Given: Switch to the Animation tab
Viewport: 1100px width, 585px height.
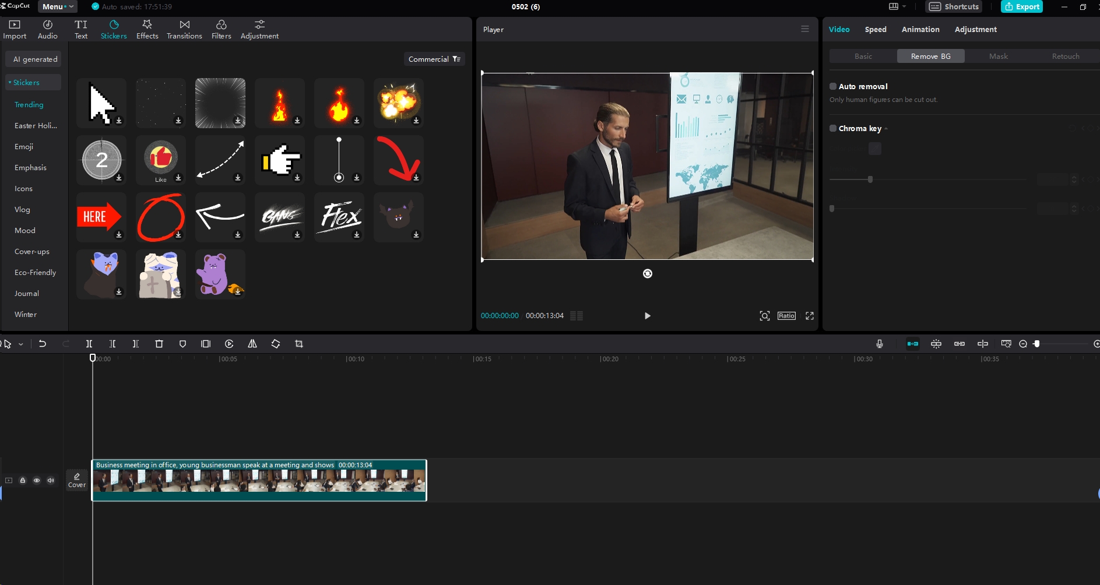Looking at the screenshot, I should coord(920,29).
